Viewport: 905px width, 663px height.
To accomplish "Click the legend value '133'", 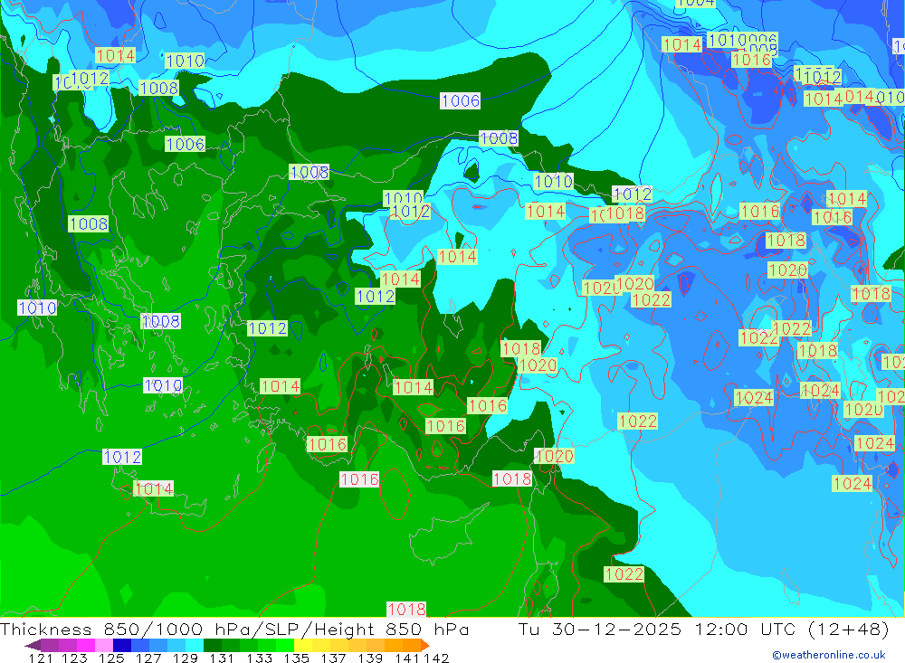I will tap(259, 658).
